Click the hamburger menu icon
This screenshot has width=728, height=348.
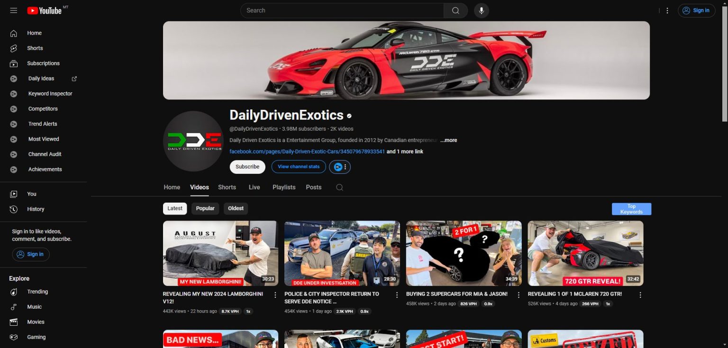click(13, 10)
